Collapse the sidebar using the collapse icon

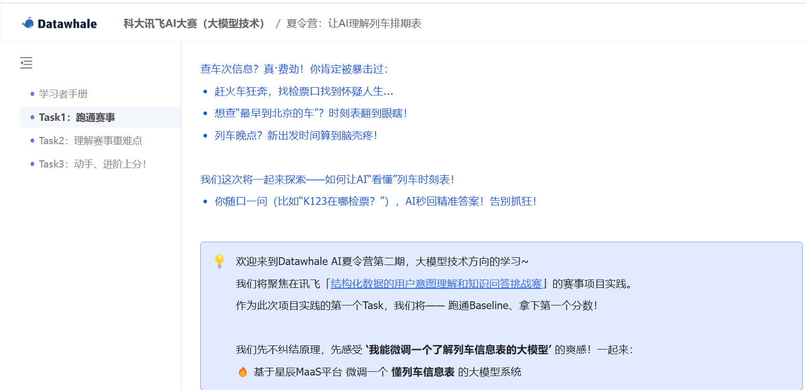tap(26, 63)
